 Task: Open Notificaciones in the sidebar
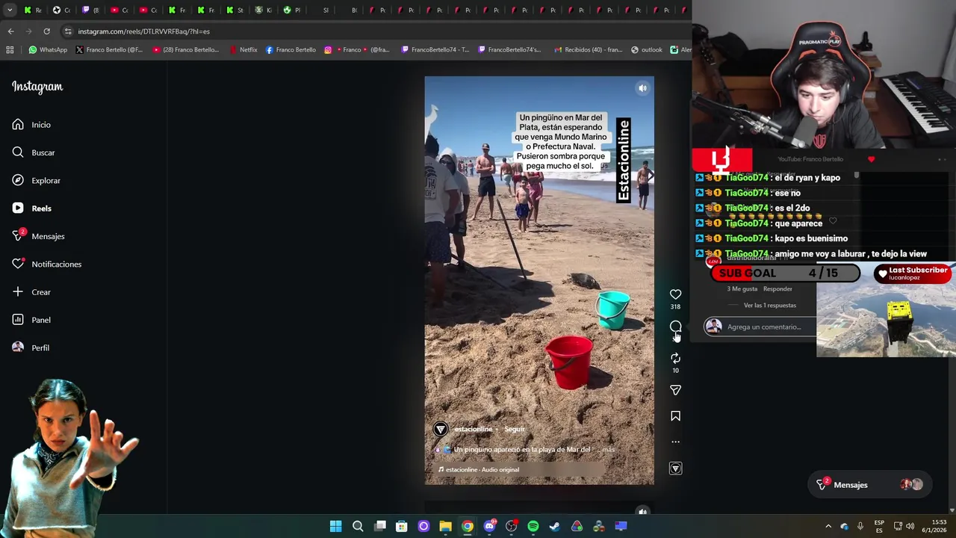click(46, 264)
